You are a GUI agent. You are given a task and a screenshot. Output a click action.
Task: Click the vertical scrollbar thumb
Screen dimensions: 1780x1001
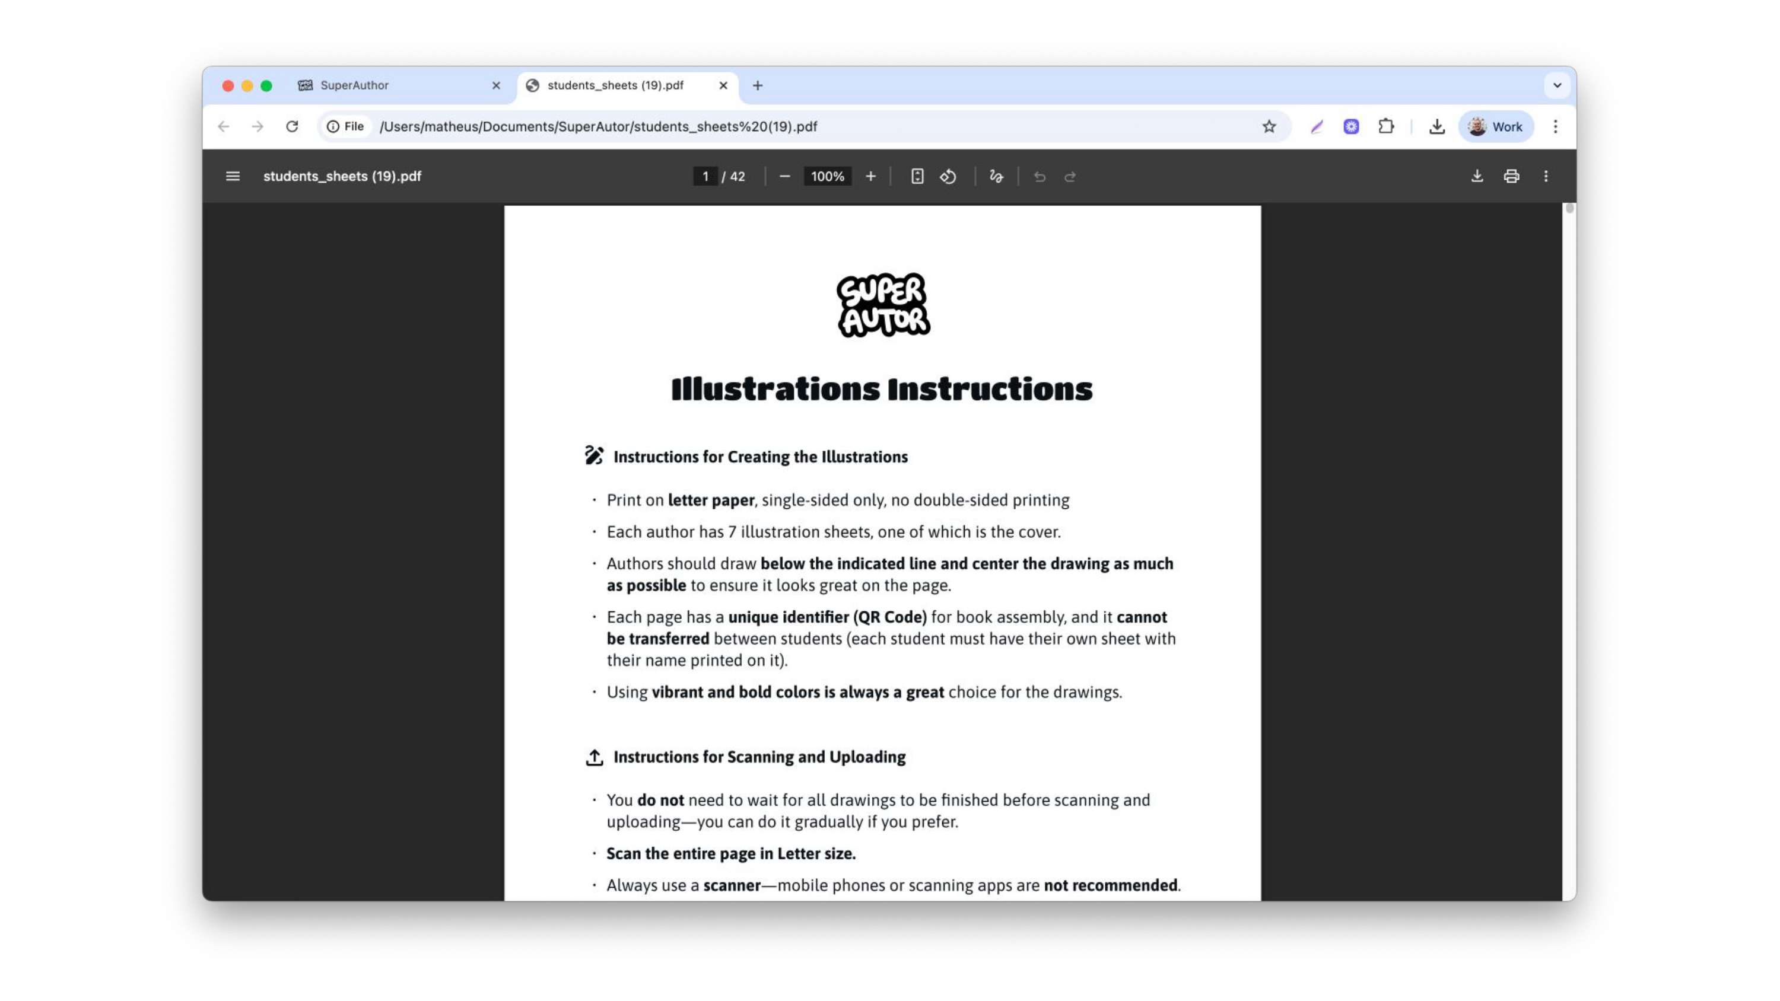(x=1569, y=208)
